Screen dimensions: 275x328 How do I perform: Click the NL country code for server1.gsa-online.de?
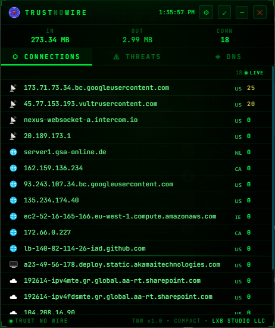click(x=238, y=153)
